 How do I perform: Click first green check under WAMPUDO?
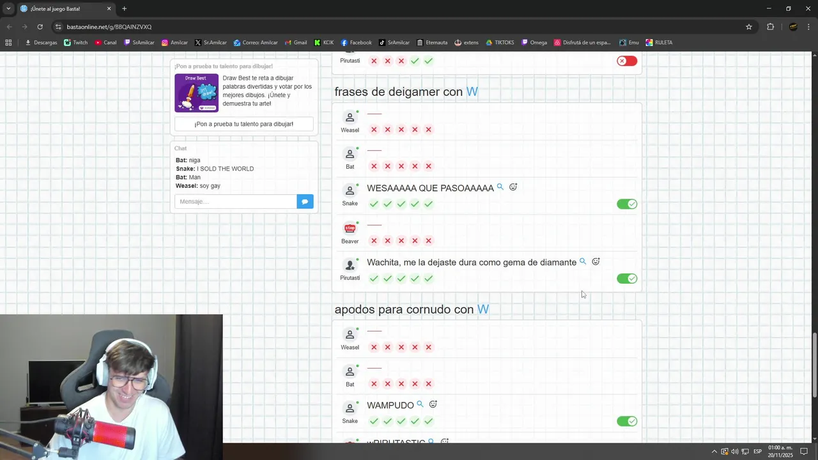pyautogui.click(x=374, y=421)
